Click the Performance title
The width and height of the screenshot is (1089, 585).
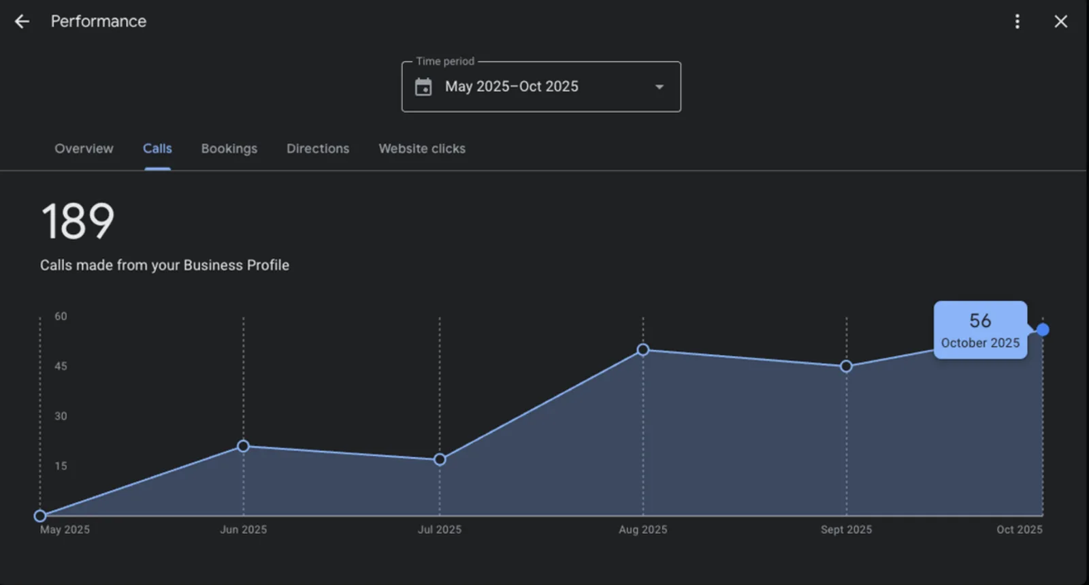coord(99,22)
